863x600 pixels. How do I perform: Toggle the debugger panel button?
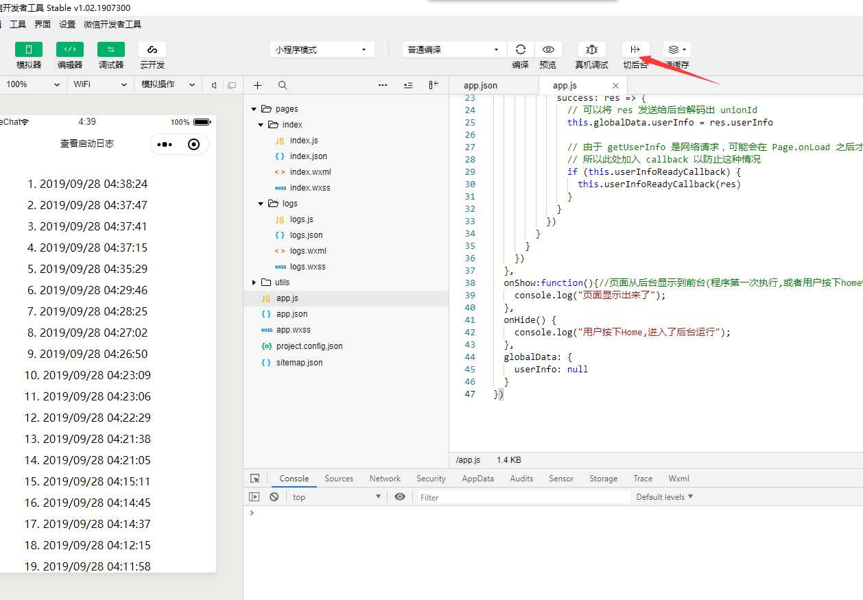click(x=111, y=49)
